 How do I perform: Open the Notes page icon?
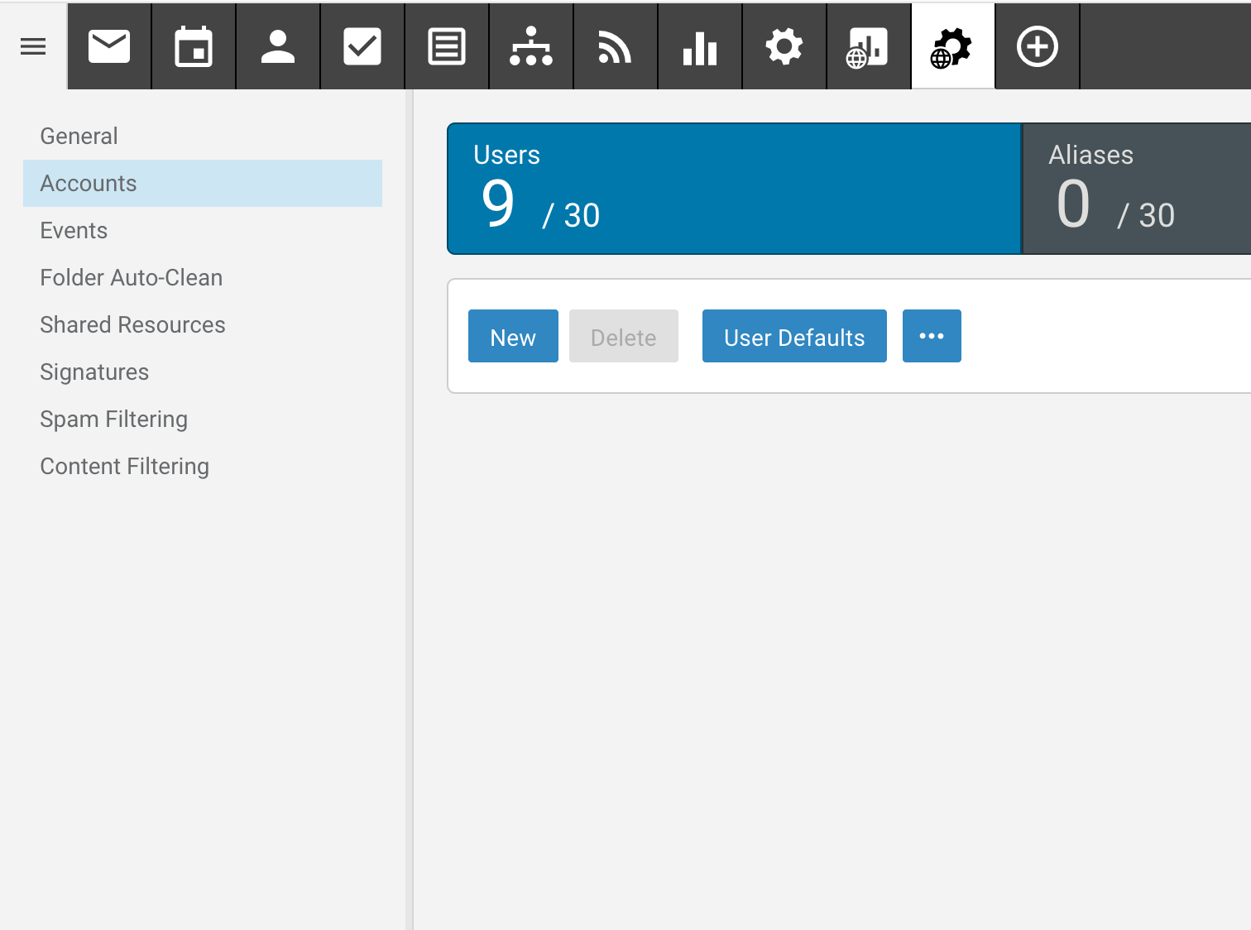click(x=447, y=46)
